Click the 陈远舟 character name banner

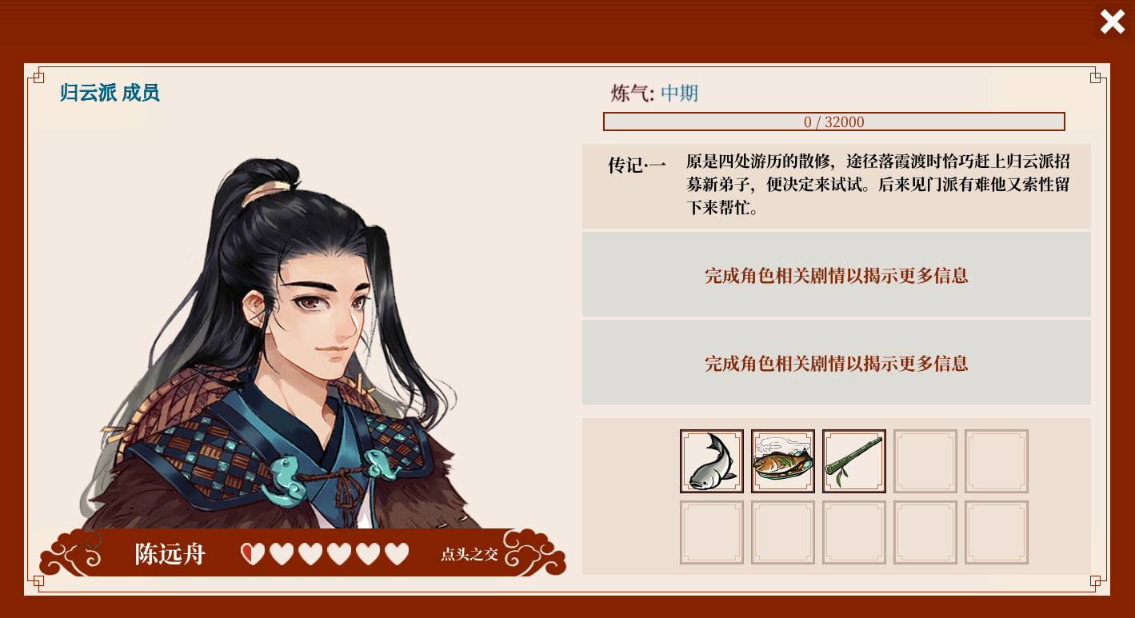[x=170, y=554]
